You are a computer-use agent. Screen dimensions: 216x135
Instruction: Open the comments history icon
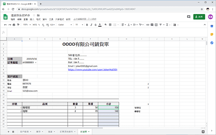[x=189, y=17]
